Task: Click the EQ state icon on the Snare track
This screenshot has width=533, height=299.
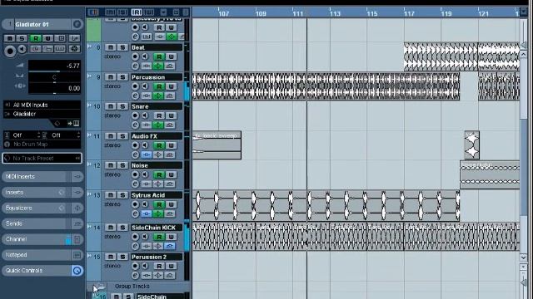Action: click(x=158, y=125)
